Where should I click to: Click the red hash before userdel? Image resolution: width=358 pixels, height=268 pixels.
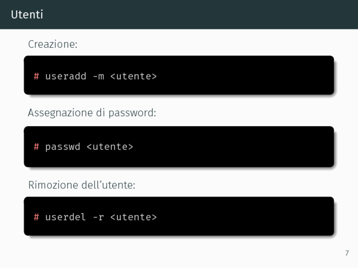[x=36, y=217]
